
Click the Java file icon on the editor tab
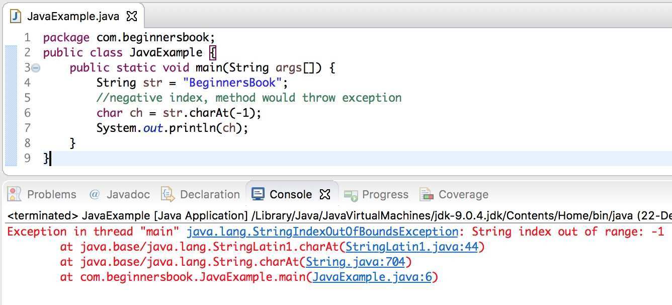click(x=16, y=16)
